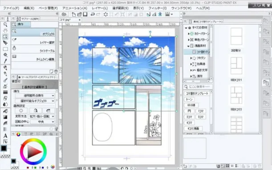Select the Zoom magnifier tool
The height and width of the screenshot is (170, 272).
pyautogui.click(x=5, y=24)
